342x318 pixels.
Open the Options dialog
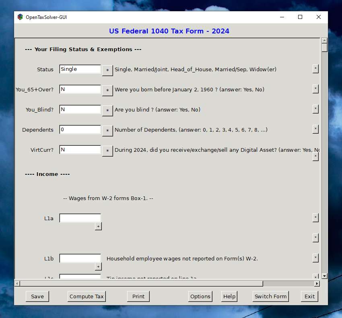pyautogui.click(x=200, y=296)
